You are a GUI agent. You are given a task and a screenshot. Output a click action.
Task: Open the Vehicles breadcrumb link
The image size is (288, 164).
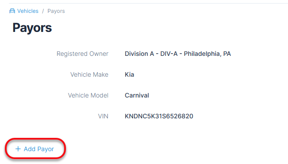click(x=28, y=11)
